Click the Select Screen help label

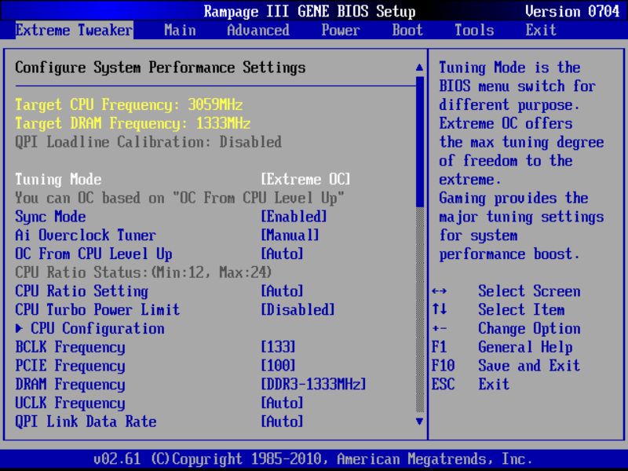tap(529, 291)
